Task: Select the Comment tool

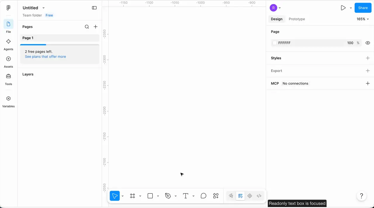Action: coord(204,196)
